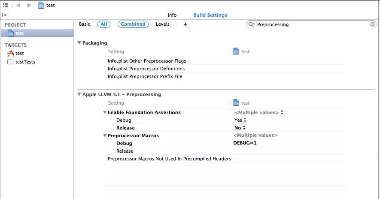380x199 pixels.
Task: Clear the Preprocessing search text
Action: 373,24
